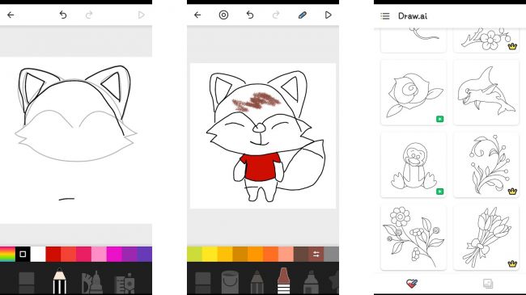Pick the blue-violet swatch on left palette
This screenshot has width=526, height=295.
click(x=145, y=254)
